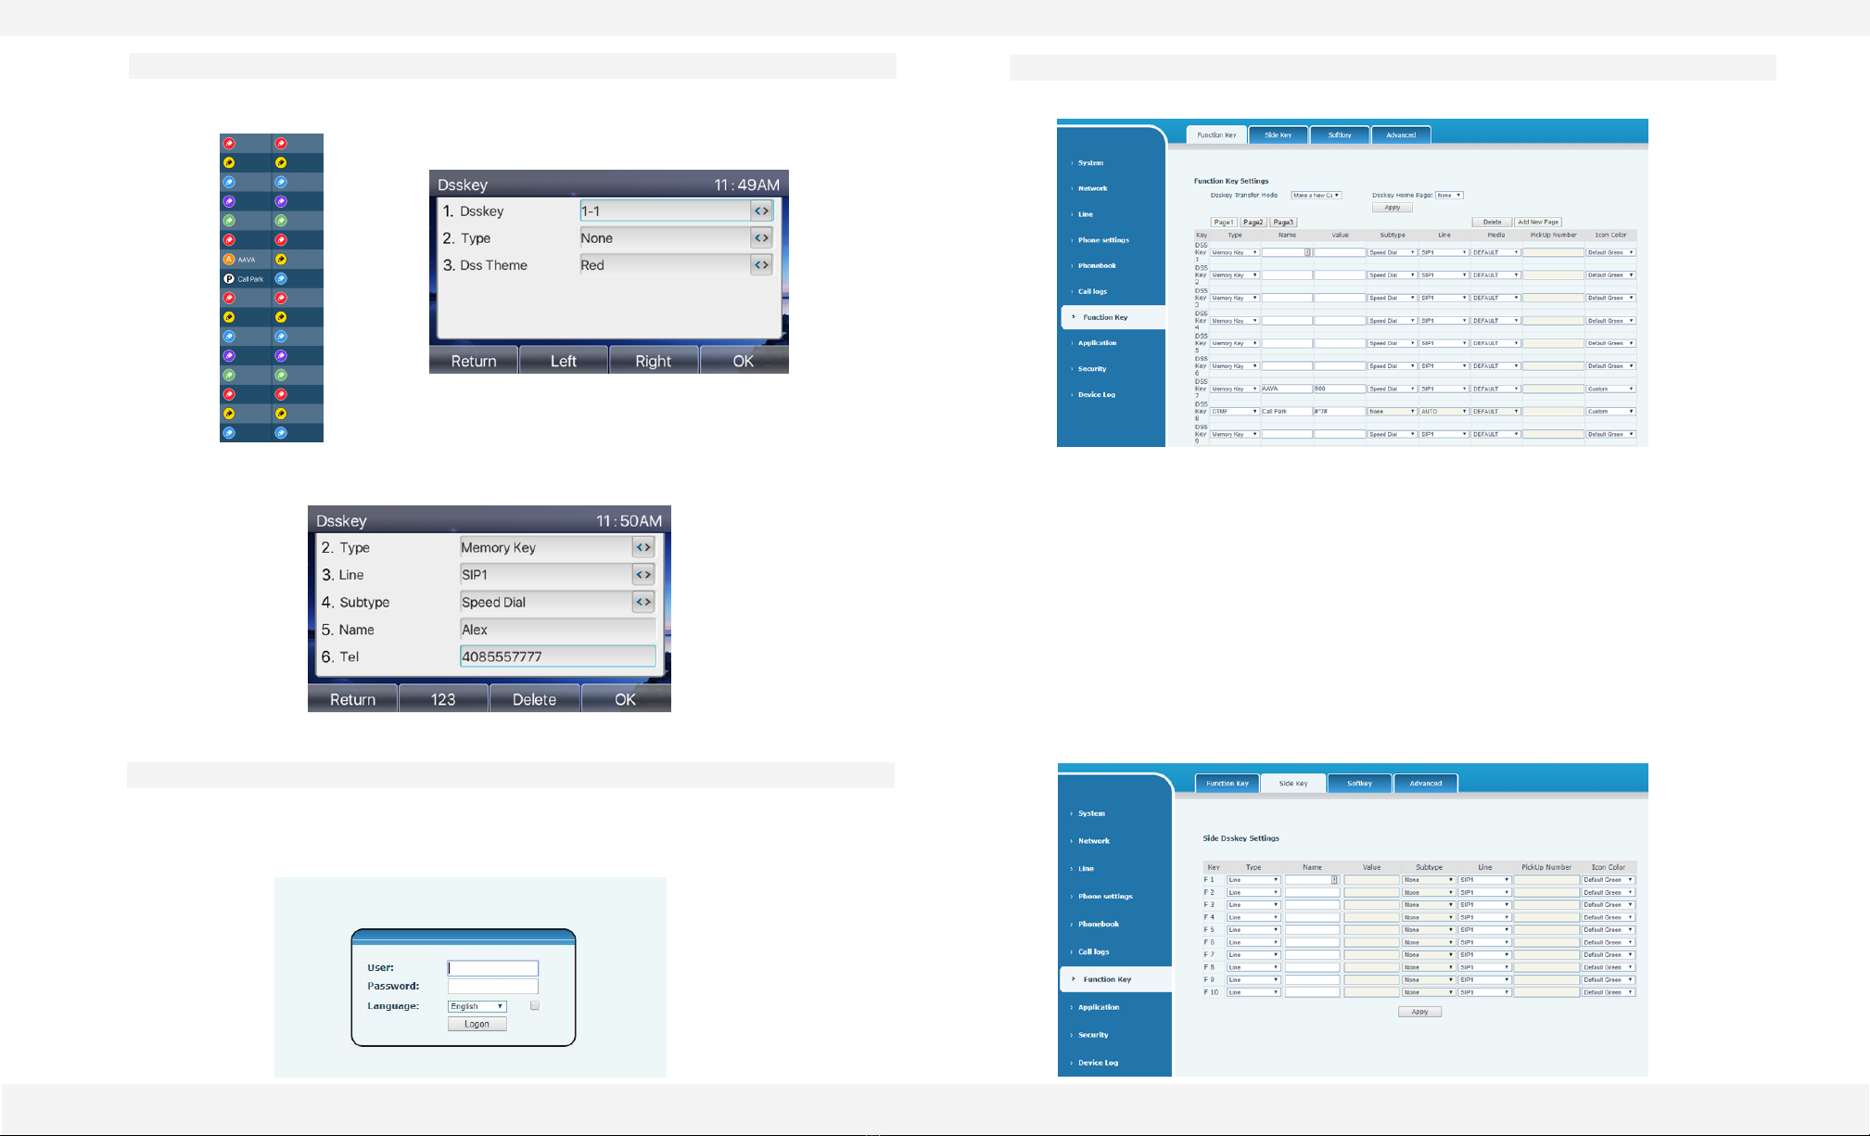1870x1136 pixels.
Task: Click the Memory Key type selector arrows
Action: point(643,547)
